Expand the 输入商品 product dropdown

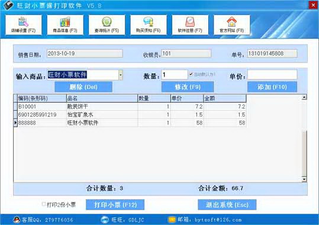click(121, 75)
